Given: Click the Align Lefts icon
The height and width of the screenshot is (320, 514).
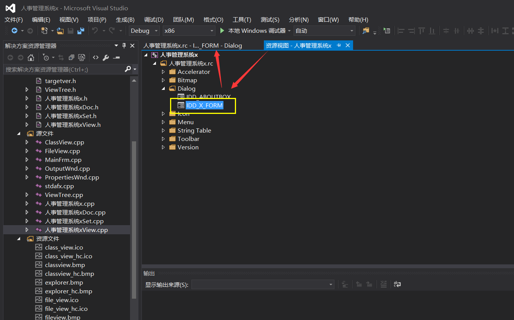Looking at the screenshot, I should pos(402,31).
